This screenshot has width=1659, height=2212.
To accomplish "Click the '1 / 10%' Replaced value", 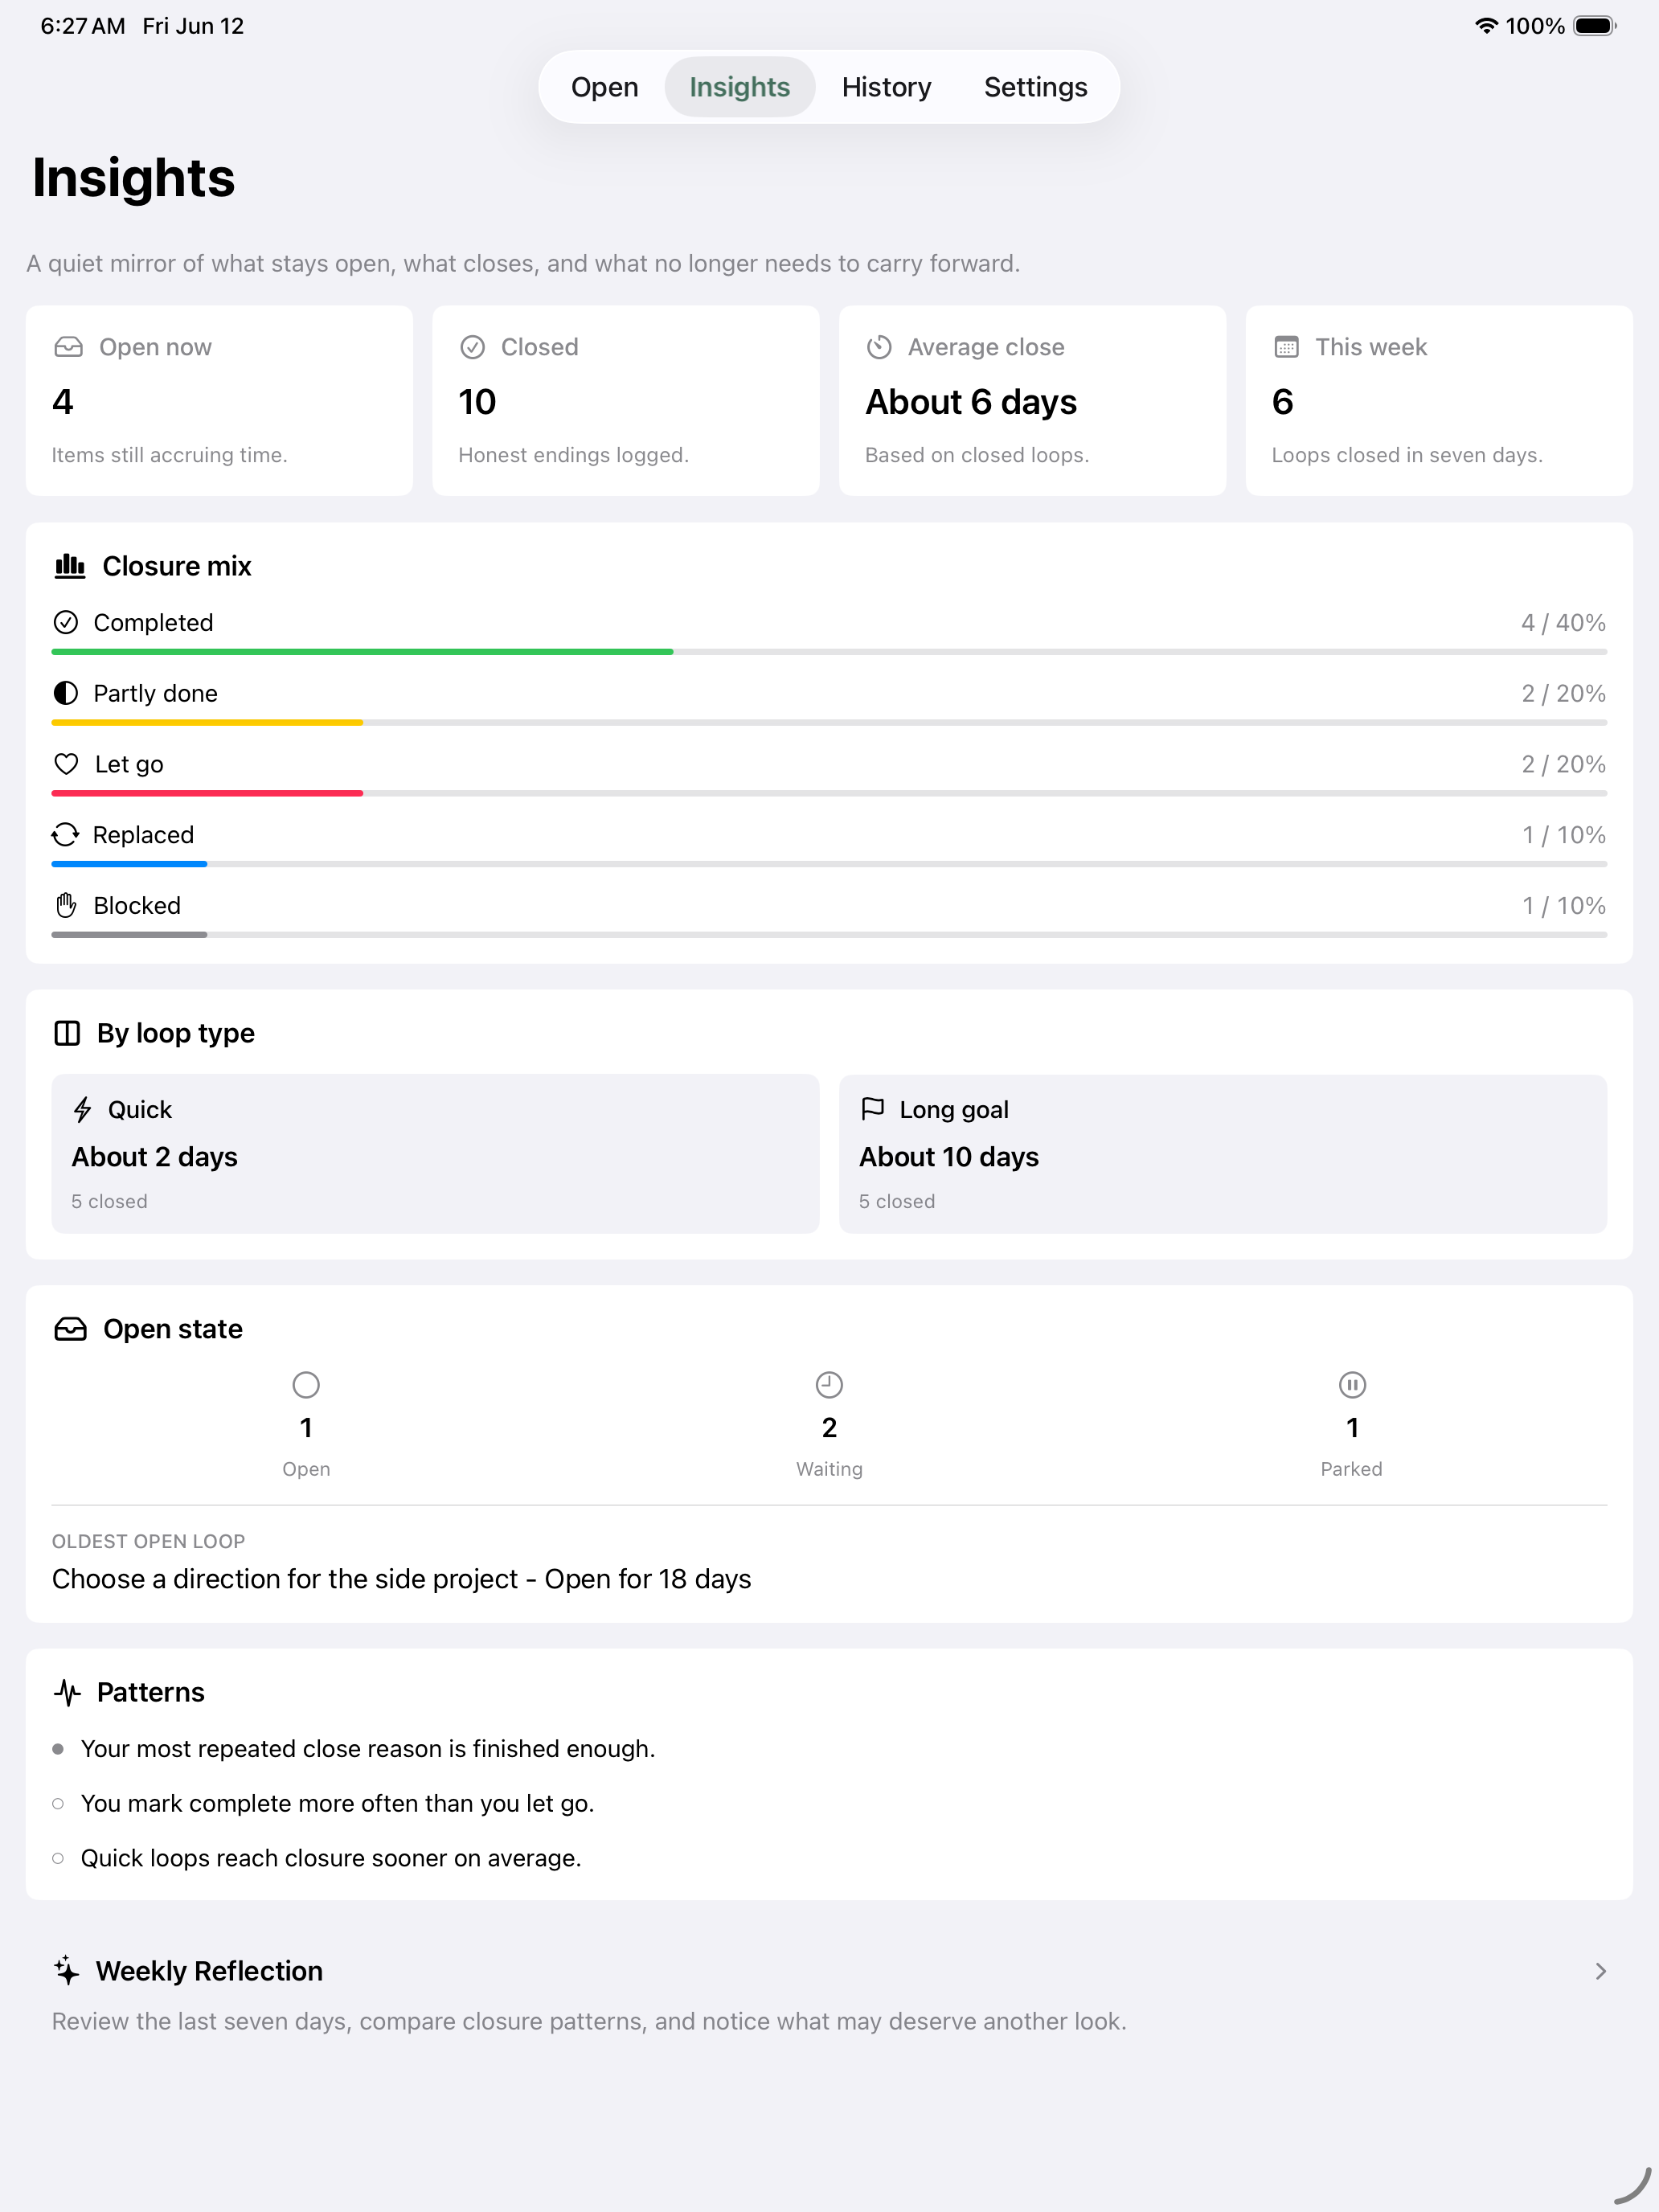I will 1564,835.
